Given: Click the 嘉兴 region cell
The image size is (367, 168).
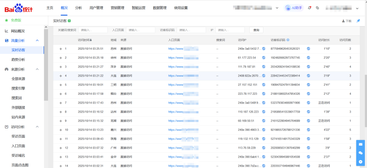Looking at the screenshot, I should 113,130.
